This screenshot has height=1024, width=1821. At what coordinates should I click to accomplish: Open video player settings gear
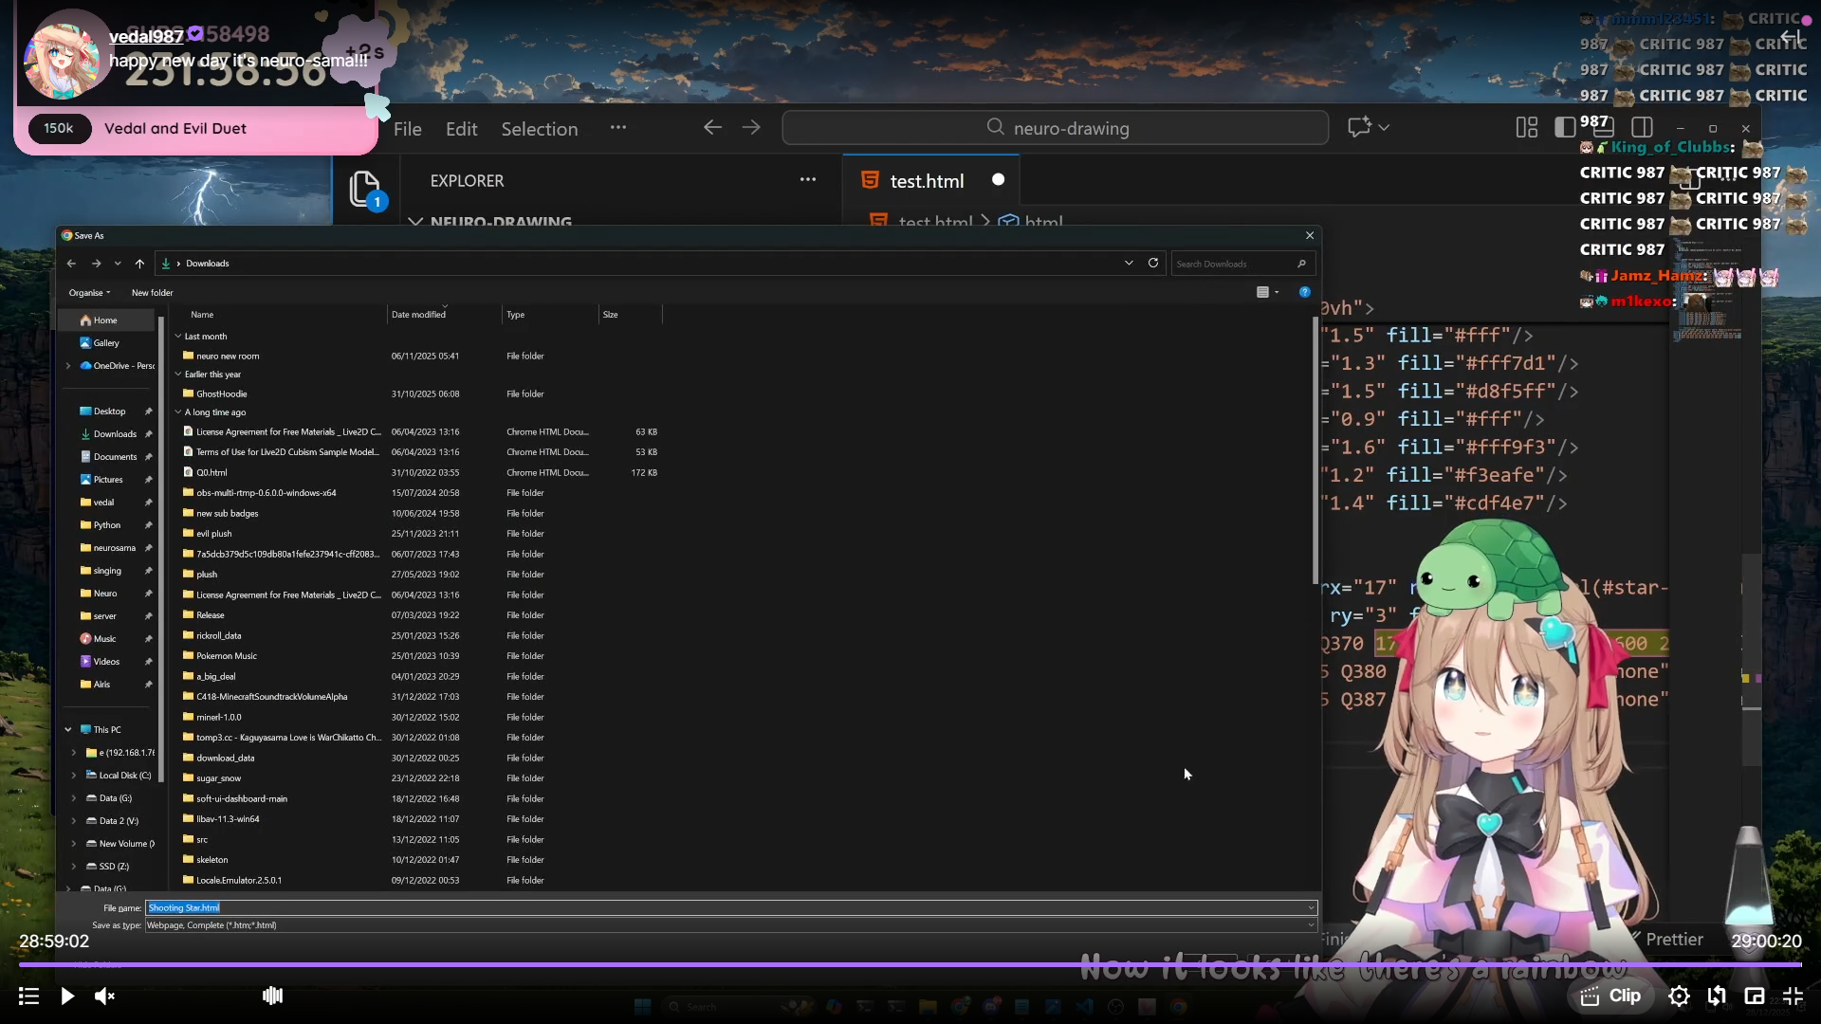click(x=1679, y=996)
